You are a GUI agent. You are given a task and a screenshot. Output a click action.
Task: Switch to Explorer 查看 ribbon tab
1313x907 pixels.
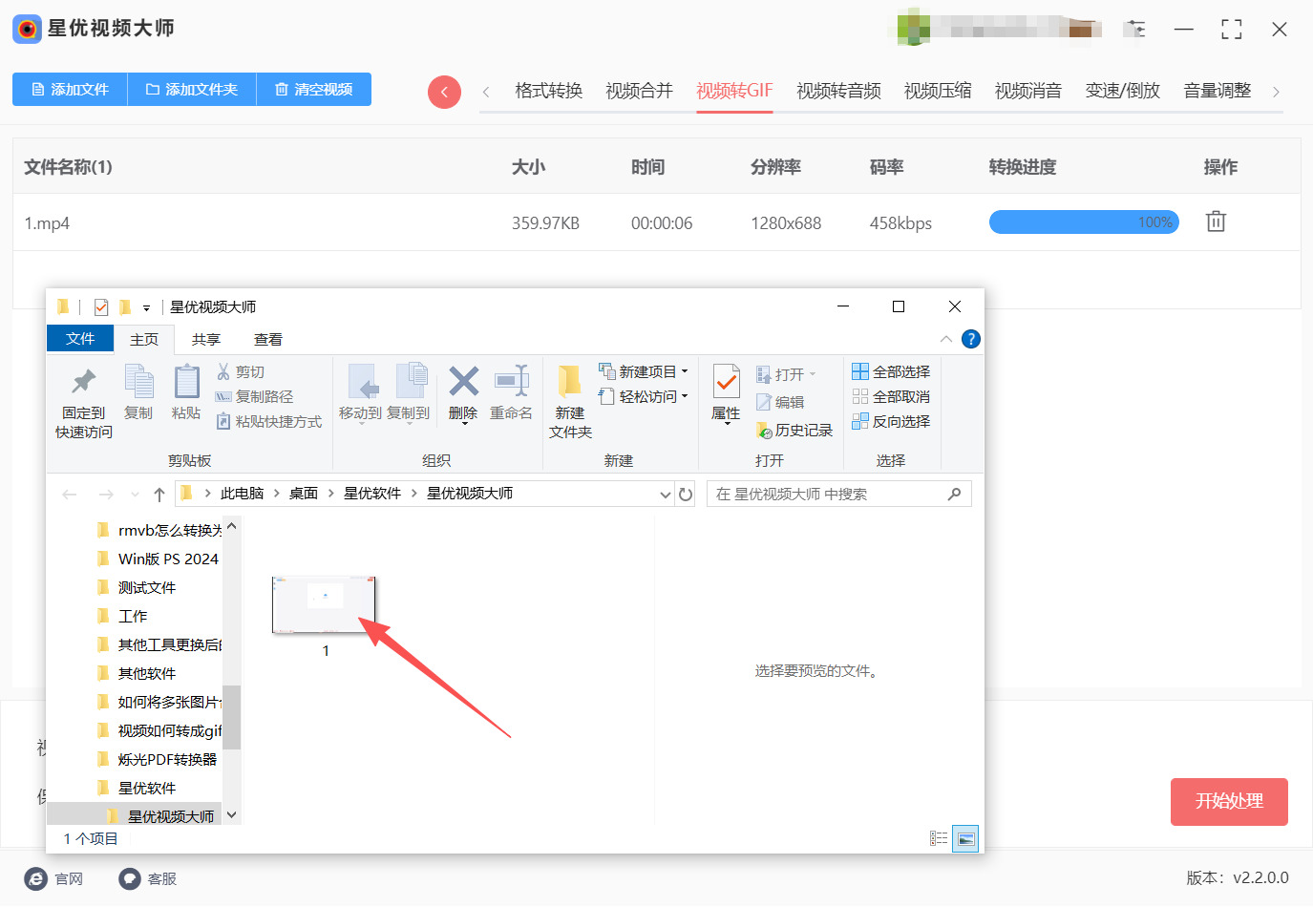pyautogui.click(x=268, y=340)
